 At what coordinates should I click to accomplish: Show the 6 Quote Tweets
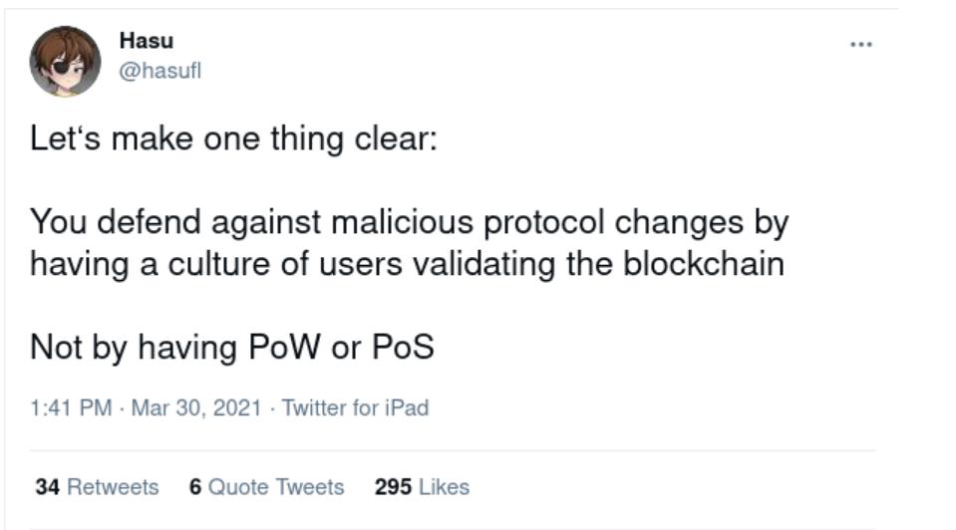coord(266,487)
